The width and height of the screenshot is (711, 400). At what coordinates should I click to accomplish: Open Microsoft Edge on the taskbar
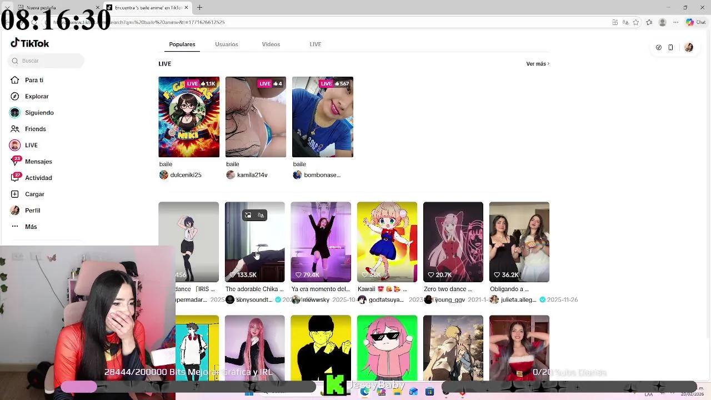[365, 392]
